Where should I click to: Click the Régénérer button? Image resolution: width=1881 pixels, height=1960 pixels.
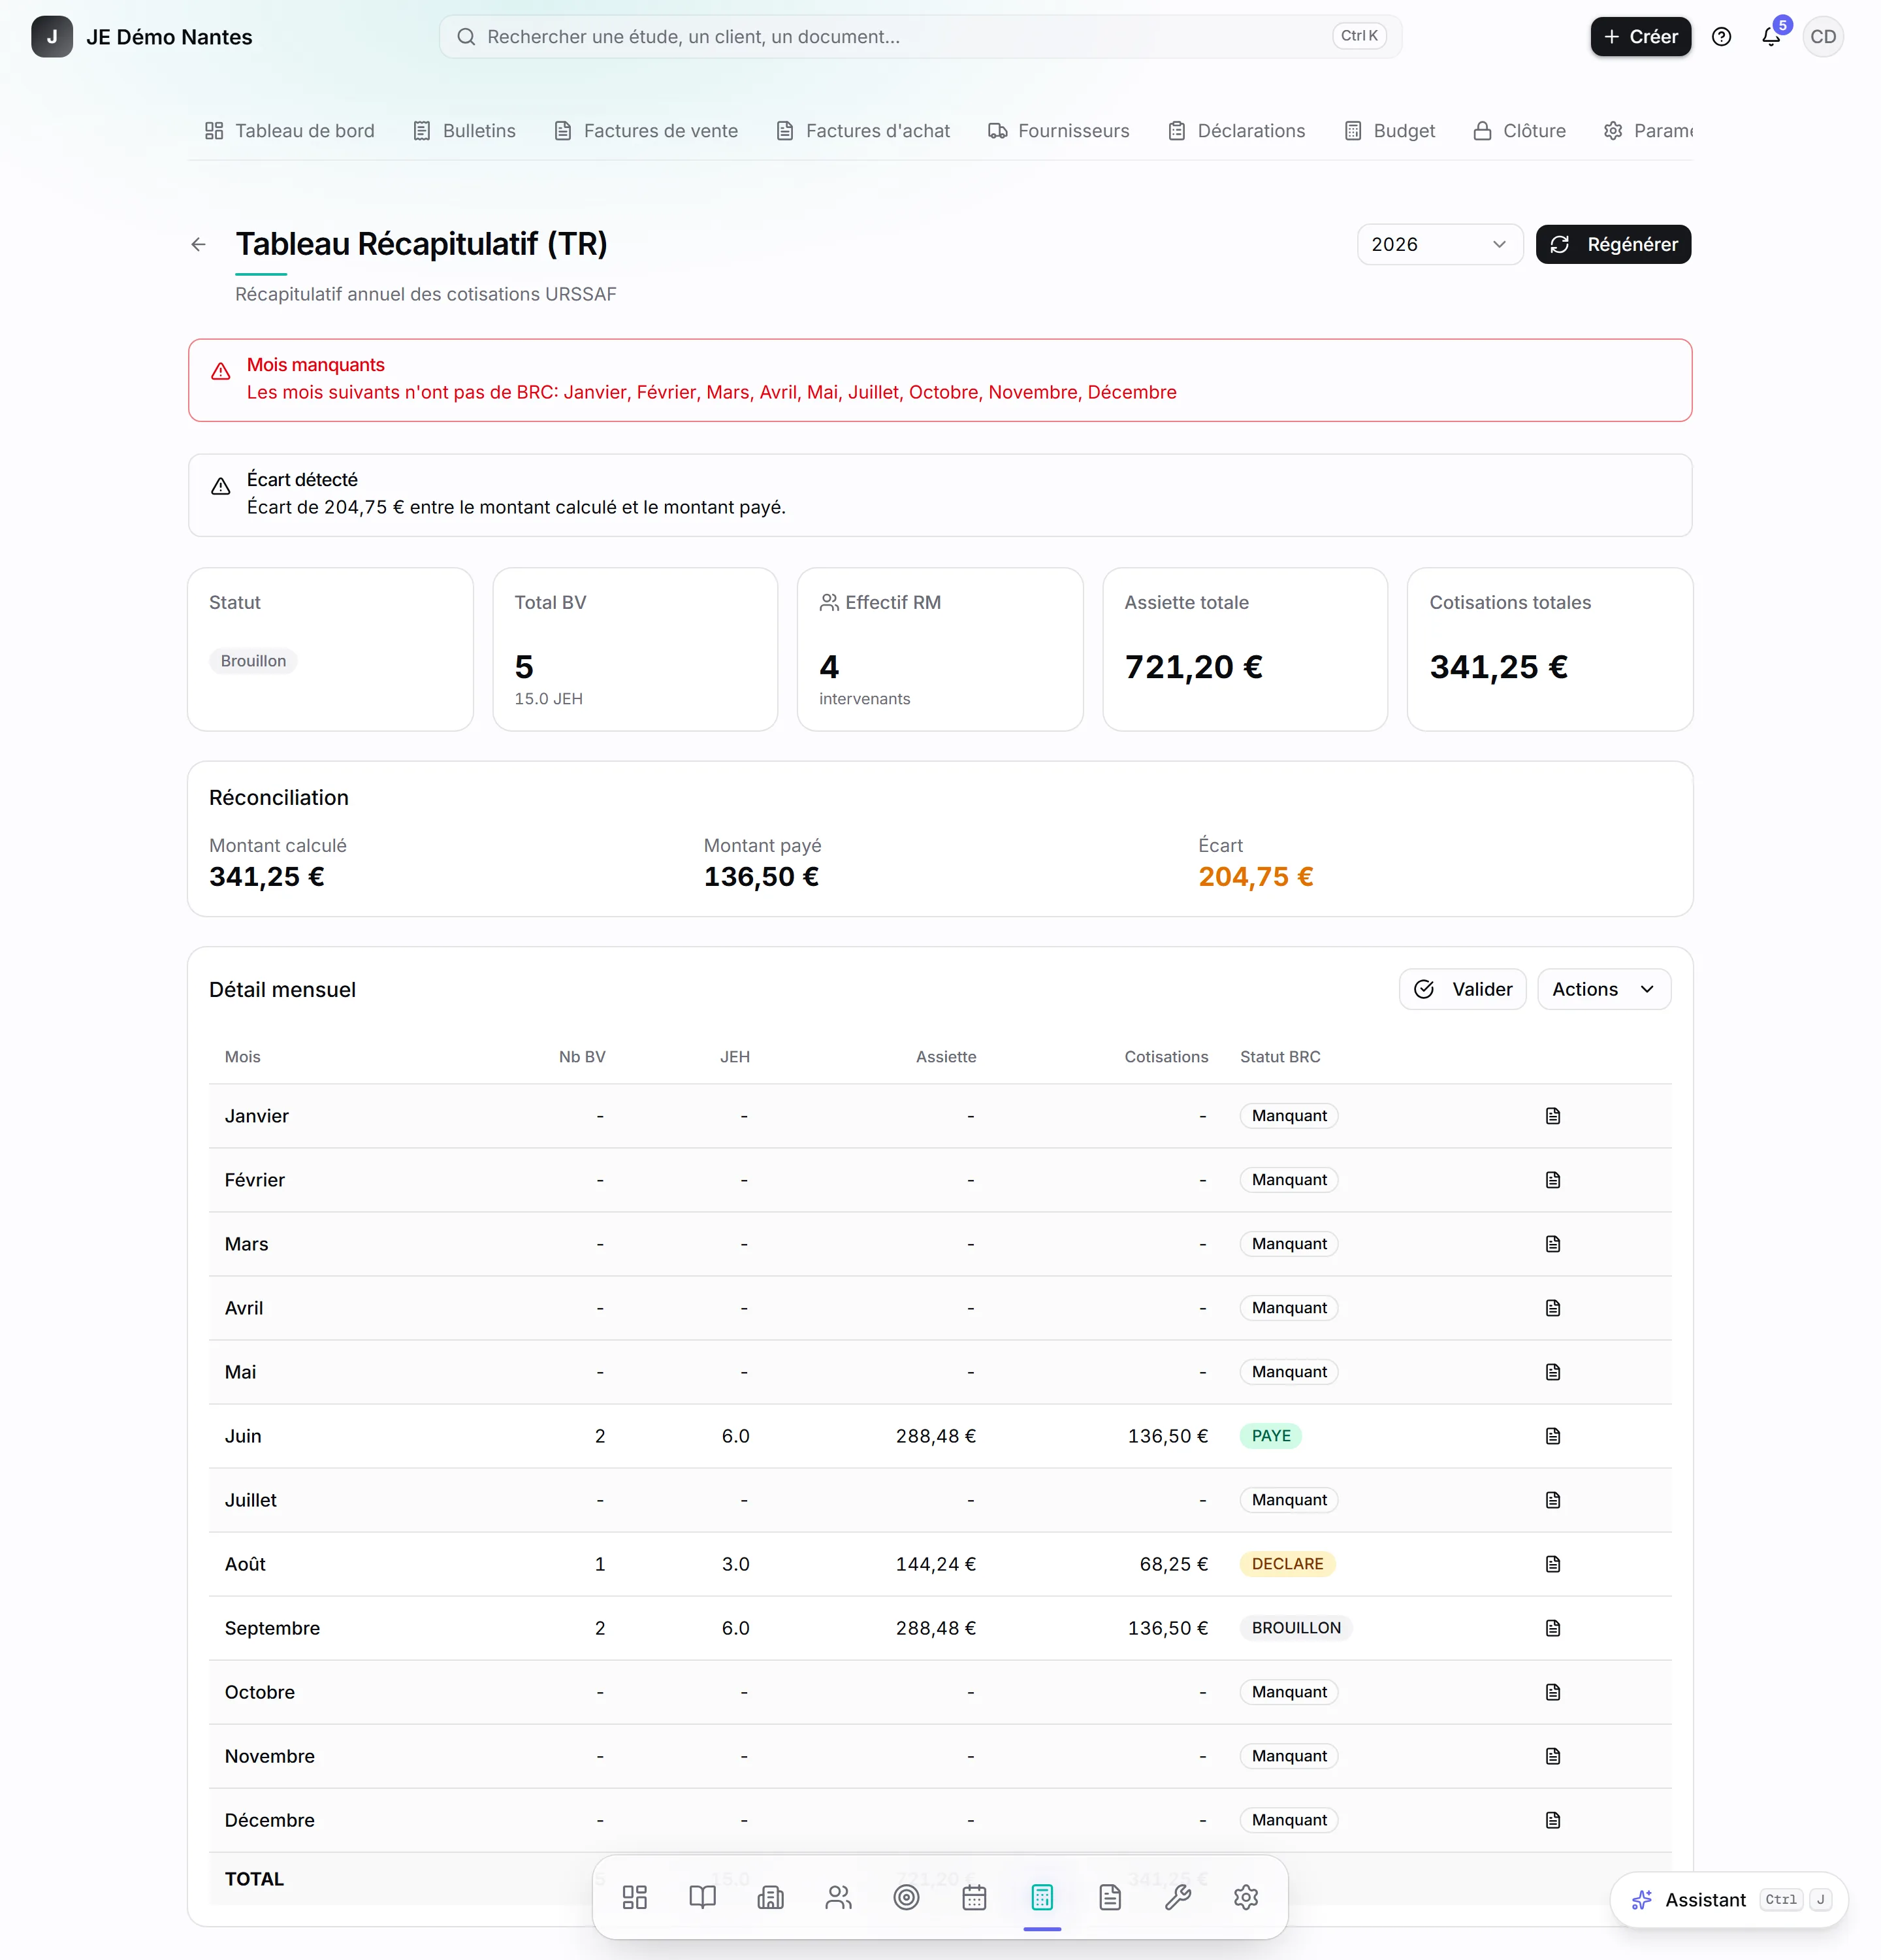coord(1613,244)
